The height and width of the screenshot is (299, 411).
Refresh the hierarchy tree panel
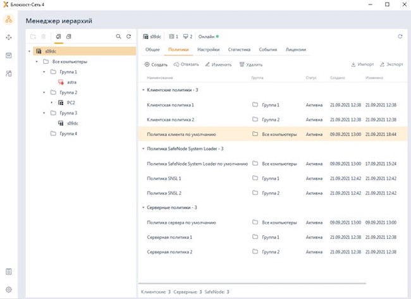(x=129, y=37)
